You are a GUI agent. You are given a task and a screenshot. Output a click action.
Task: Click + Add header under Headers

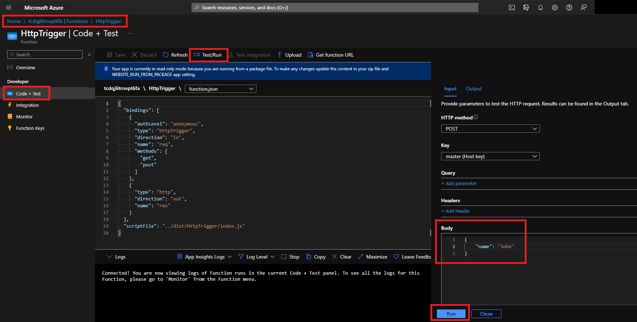[456, 211]
